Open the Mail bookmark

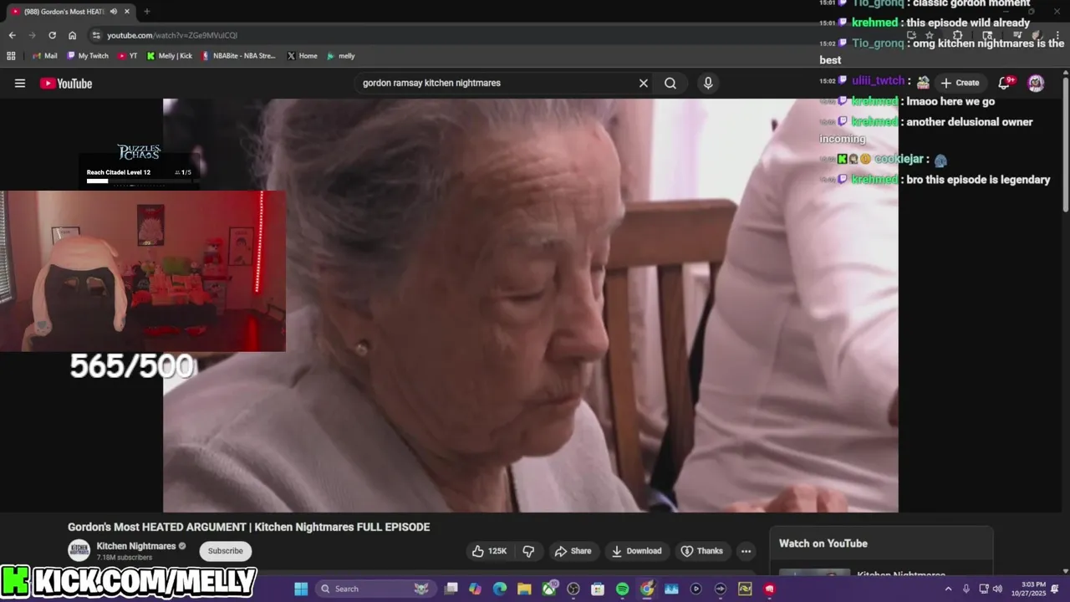pyautogui.click(x=44, y=56)
